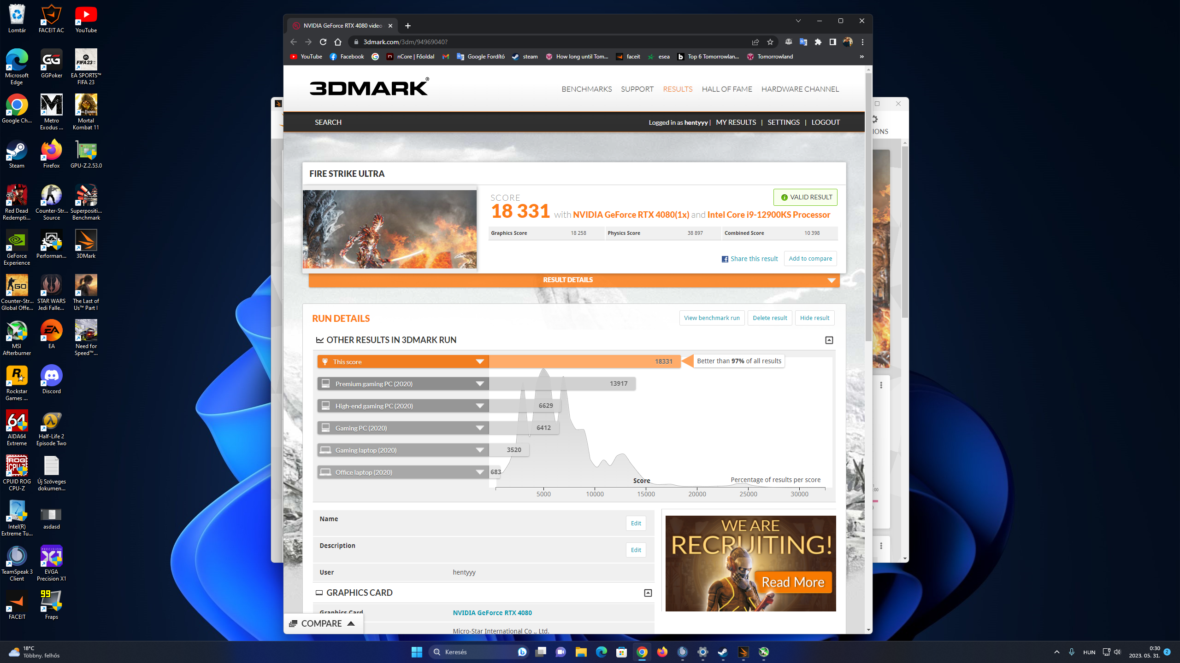Click the share page icon in the address bar

coord(755,42)
